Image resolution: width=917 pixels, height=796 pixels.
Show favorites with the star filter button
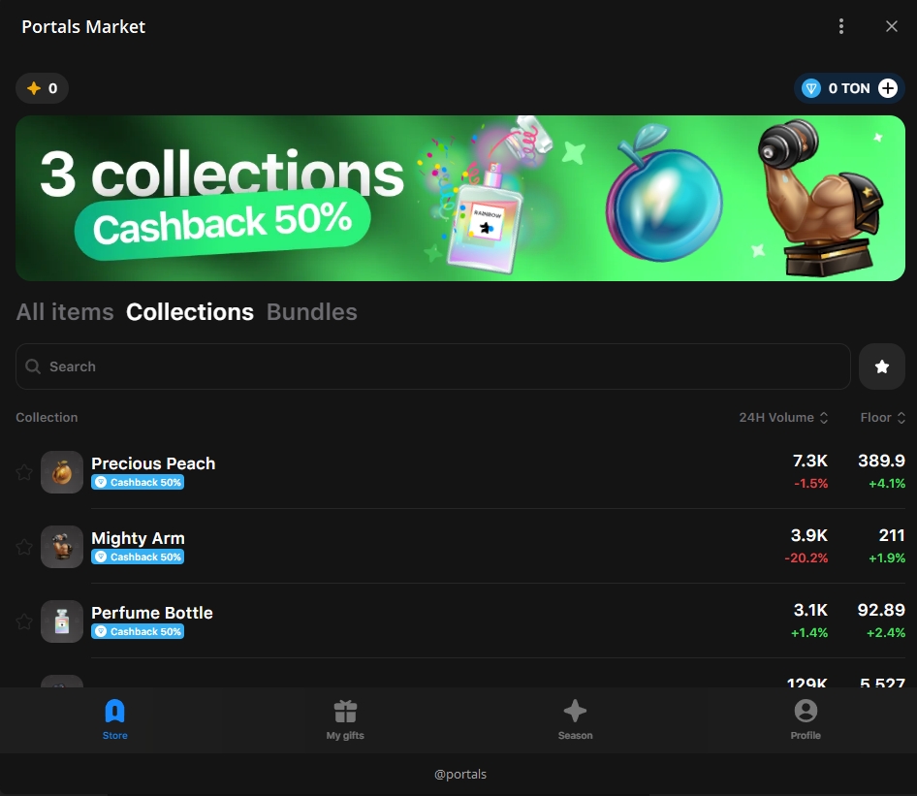881,366
